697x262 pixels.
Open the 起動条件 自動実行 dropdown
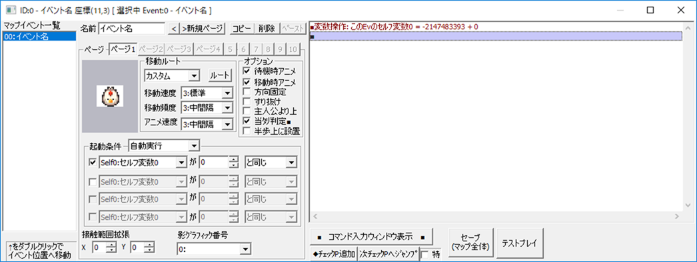coord(163,146)
